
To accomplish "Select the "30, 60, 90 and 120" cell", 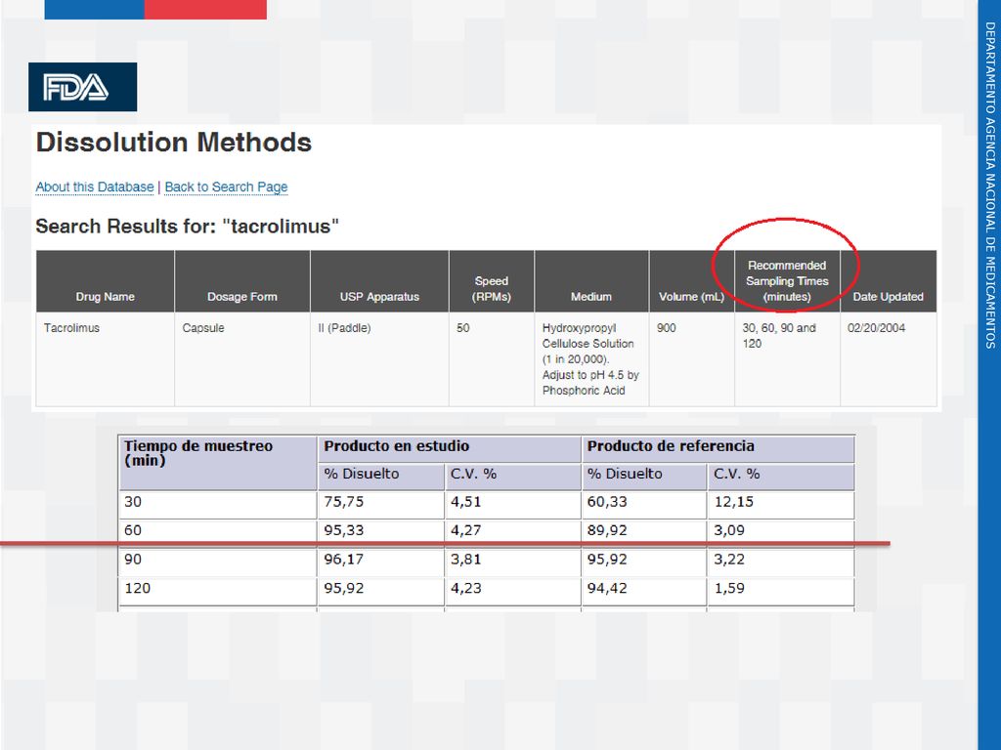I will click(x=787, y=359).
